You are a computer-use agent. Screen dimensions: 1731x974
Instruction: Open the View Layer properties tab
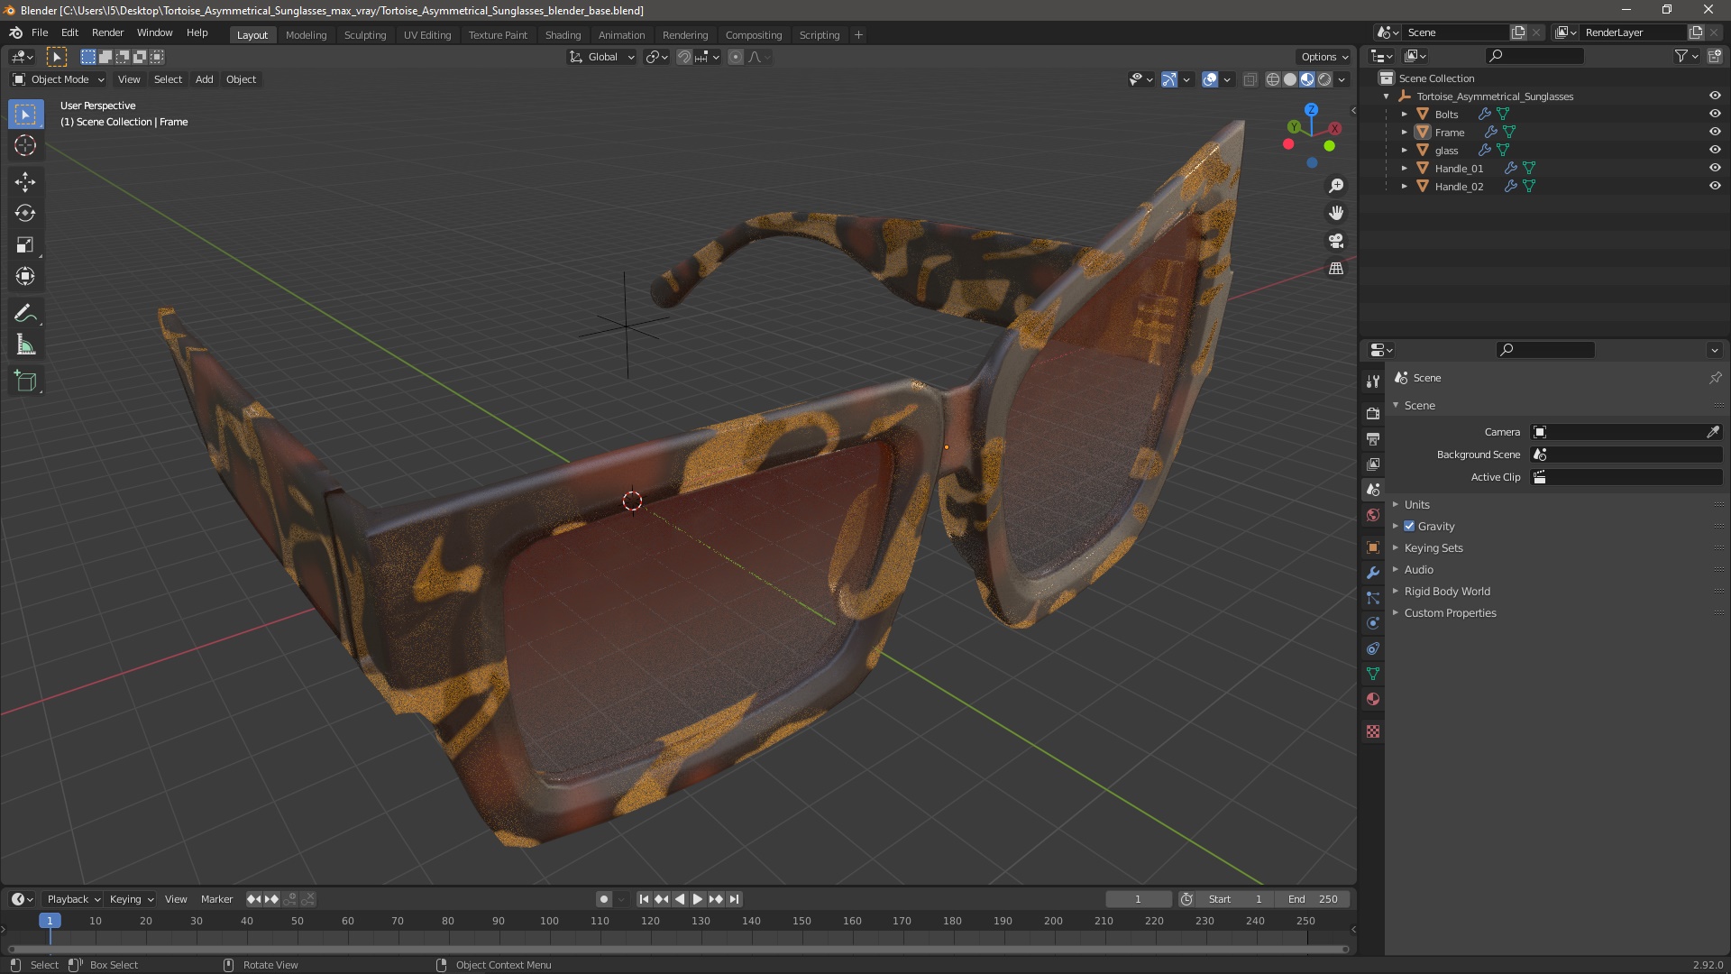pos(1373,464)
